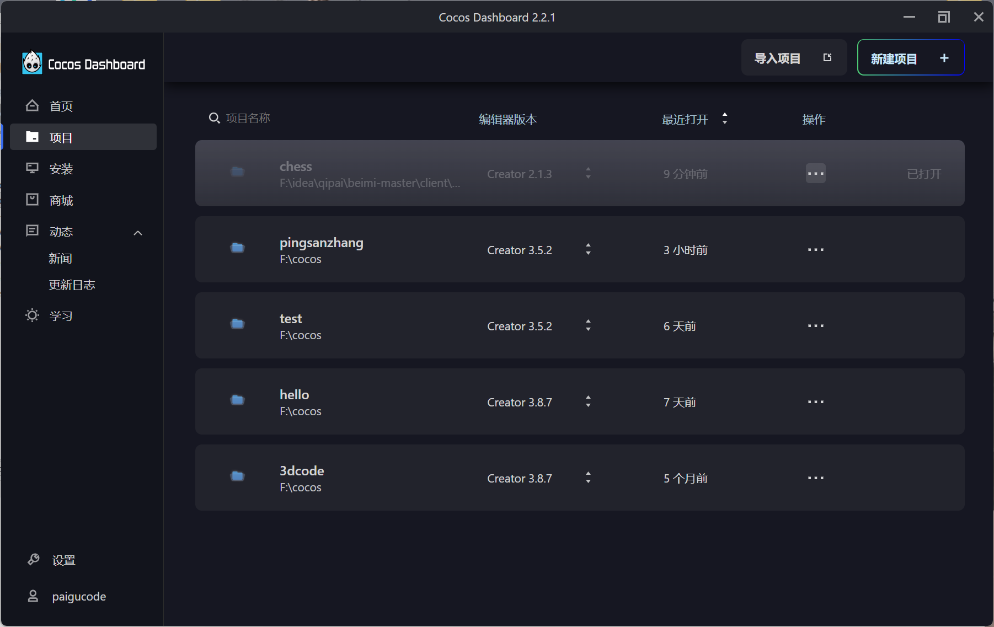
Task: Open the 动态 section in sidebar
Action: [83, 232]
